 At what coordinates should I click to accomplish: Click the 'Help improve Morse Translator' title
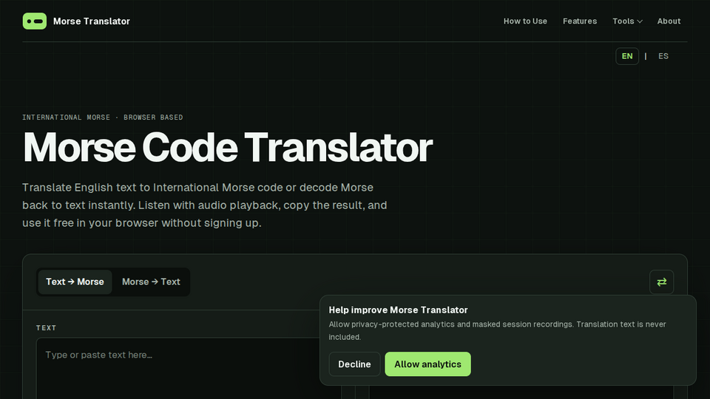(398, 310)
